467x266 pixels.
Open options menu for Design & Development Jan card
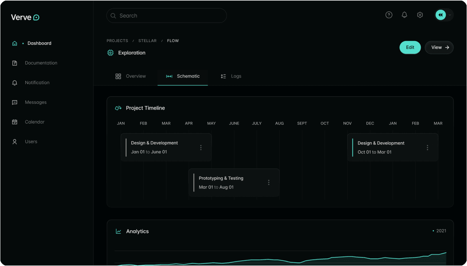coord(201,147)
